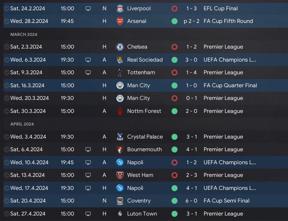
Task: Click the Arsenal club crest
Action: point(120,21)
